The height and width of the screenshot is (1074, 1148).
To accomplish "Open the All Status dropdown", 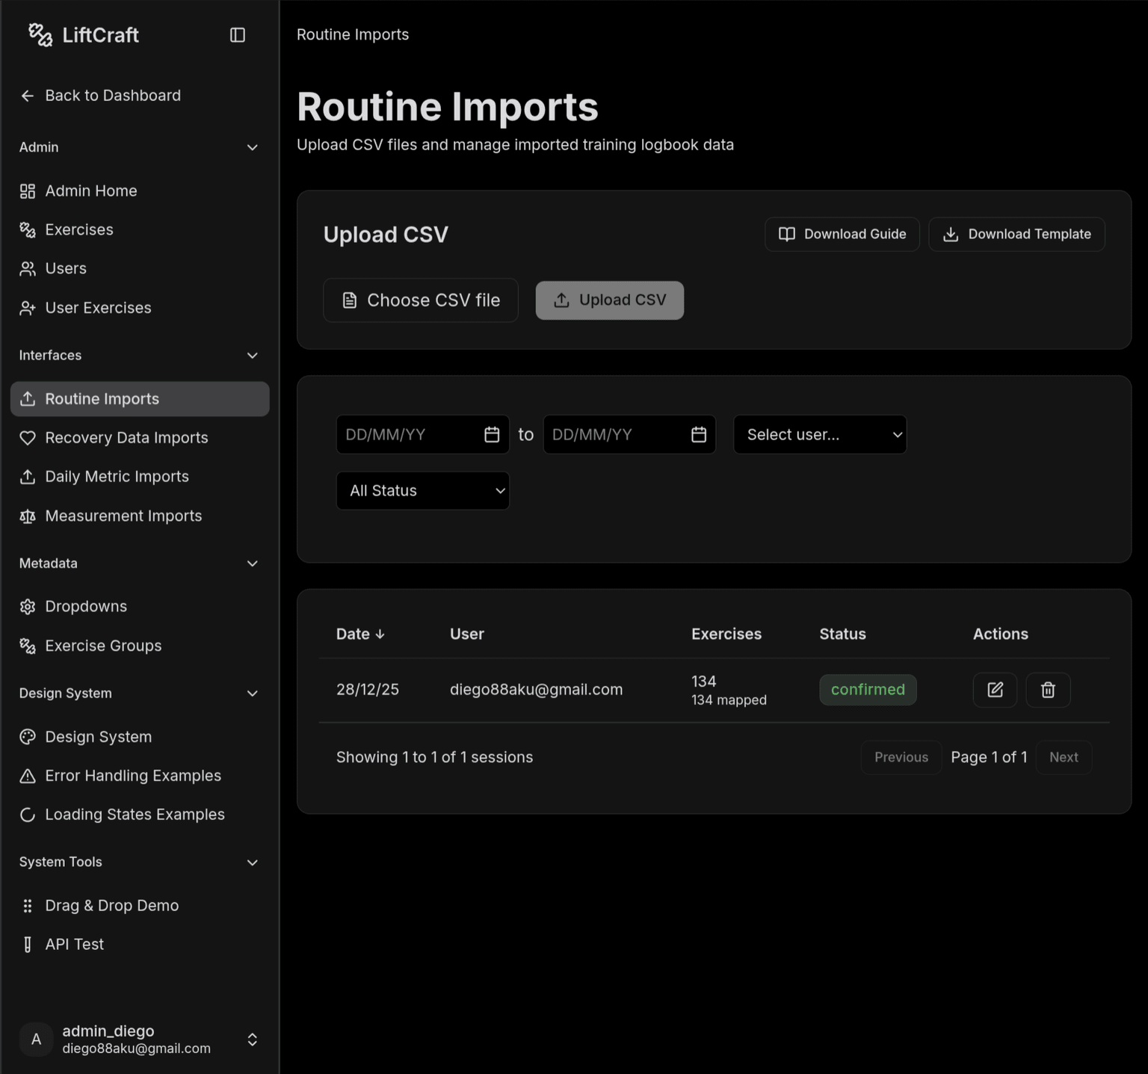I will coord(422,490).
